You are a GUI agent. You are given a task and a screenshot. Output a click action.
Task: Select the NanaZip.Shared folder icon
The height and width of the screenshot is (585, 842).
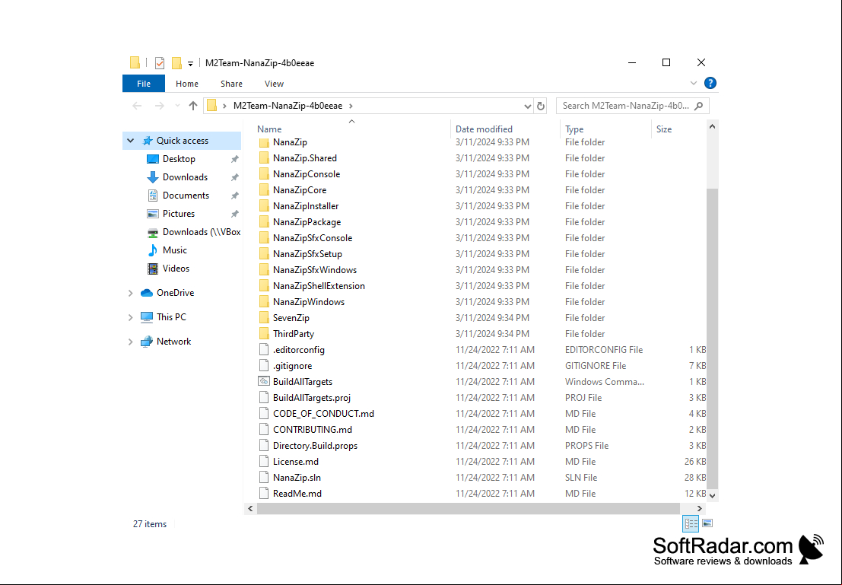click(x=264, y=158)
